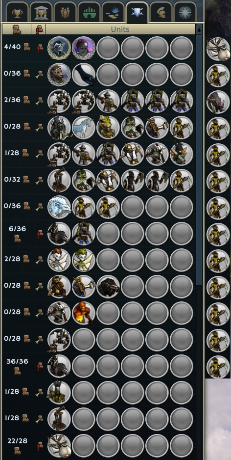Click the dark boar unit icon
Image resolution: width=231 pixels, height=460 pixels.
(x=108, y=287)
